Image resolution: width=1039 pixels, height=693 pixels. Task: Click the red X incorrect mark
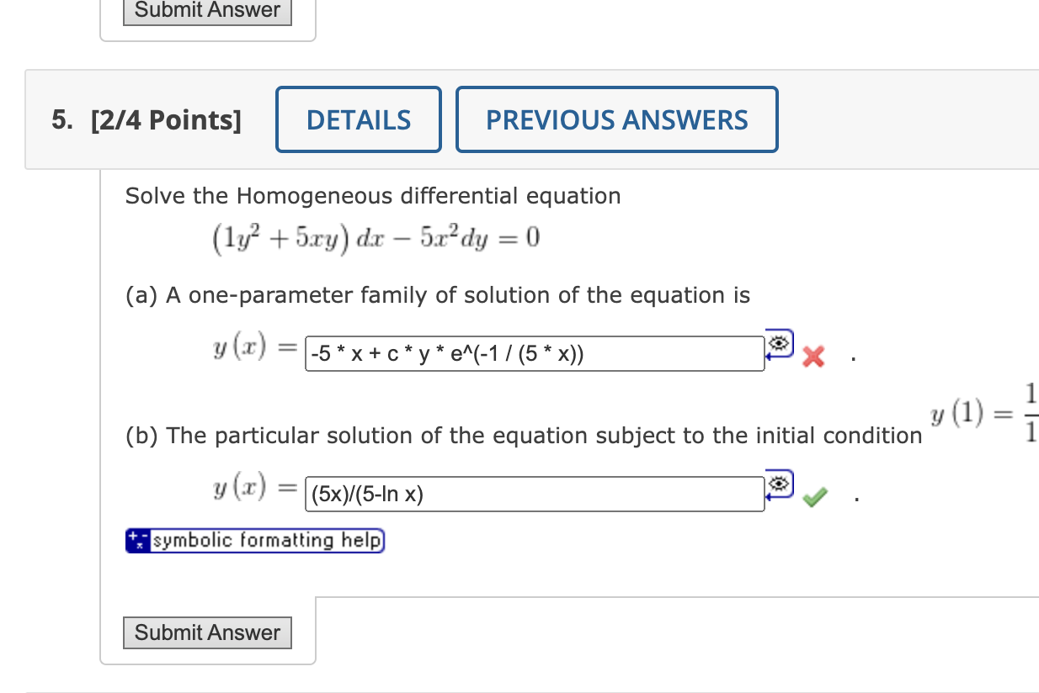[812, 357]
